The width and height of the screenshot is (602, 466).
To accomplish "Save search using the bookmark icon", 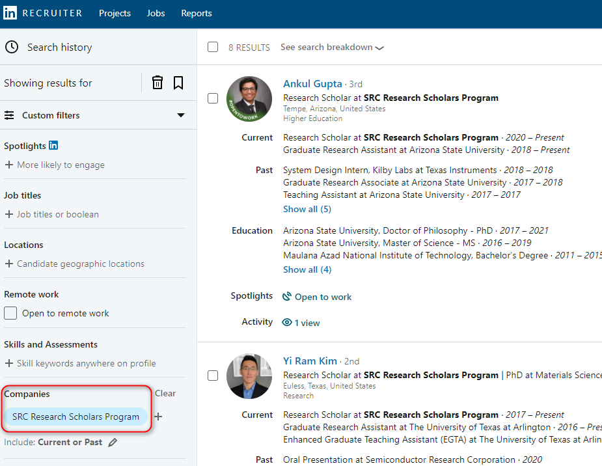I will [x=178, y=83].
